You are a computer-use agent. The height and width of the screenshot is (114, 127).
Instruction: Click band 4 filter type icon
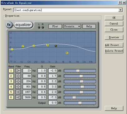coord(18,87)
